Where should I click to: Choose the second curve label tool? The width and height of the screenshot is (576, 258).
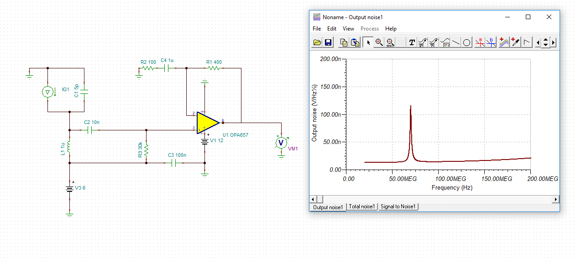click(434, 42)
